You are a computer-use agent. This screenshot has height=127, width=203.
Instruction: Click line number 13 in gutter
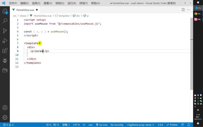[x=17, y=67]
